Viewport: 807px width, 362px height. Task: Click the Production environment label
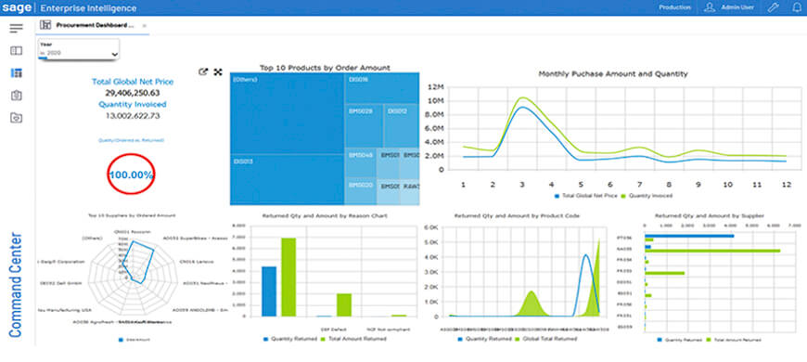[674, 7]
